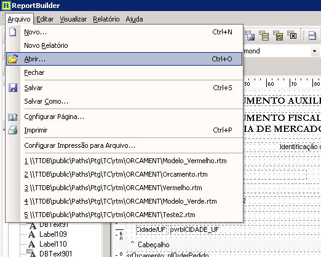This screenshot has width=321, height=257.
Task: Choose Fechar in the file menu
Action: (x=124, y=72)
